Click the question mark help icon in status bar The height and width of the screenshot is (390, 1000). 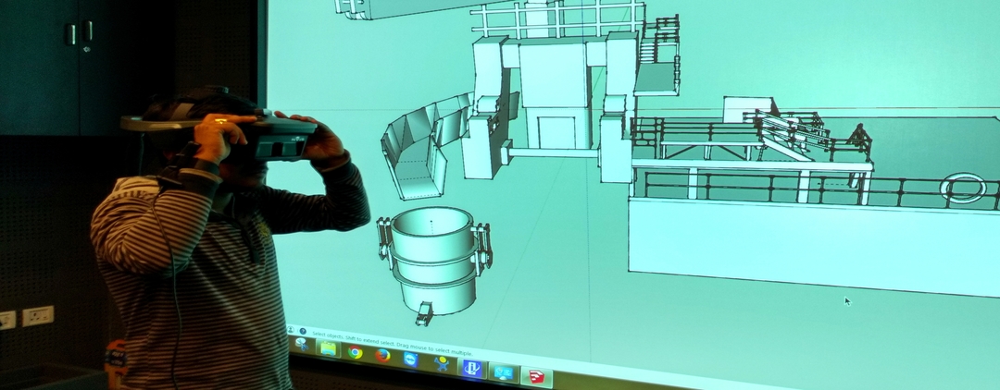click(x=303, y=331)
